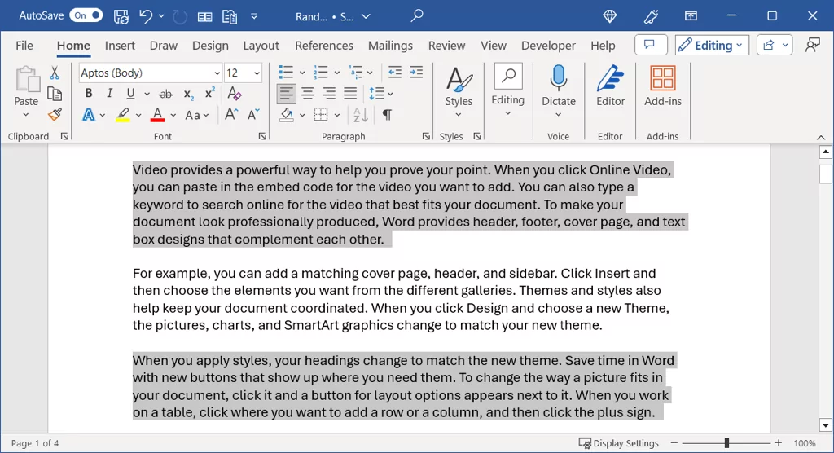Screen dimensions: 834x453
Task: Open the File menu
Action: coord(24,46)
